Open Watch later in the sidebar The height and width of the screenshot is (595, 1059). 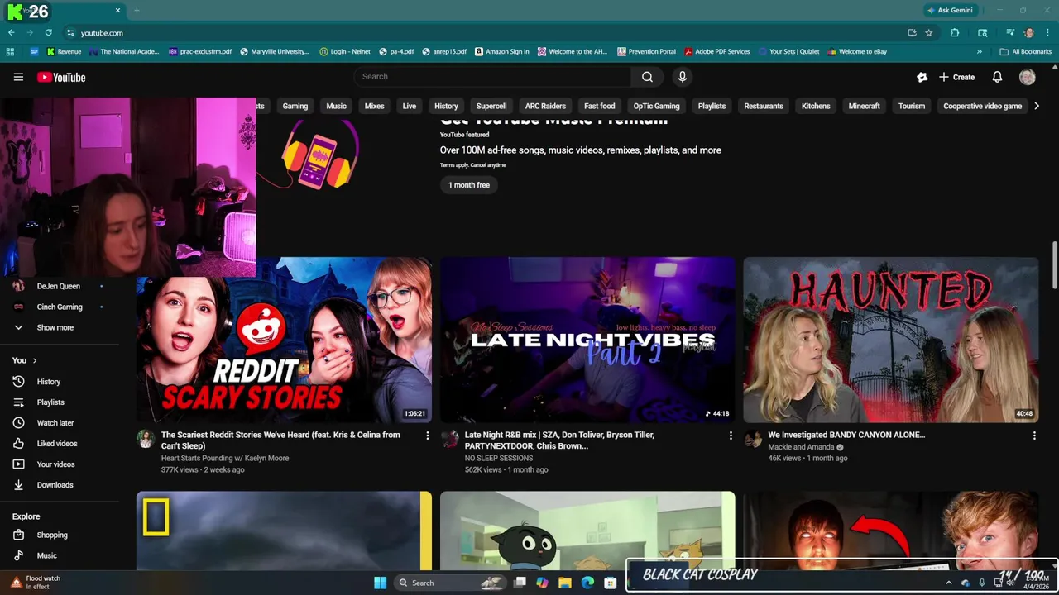pos(55,423)
